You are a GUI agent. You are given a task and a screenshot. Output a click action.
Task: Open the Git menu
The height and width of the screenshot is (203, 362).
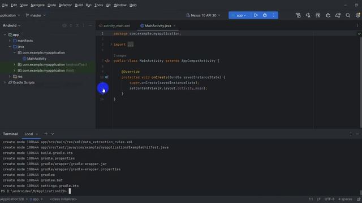coord(108,5)
